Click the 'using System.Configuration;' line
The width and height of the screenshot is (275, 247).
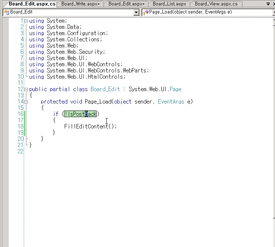68,33
